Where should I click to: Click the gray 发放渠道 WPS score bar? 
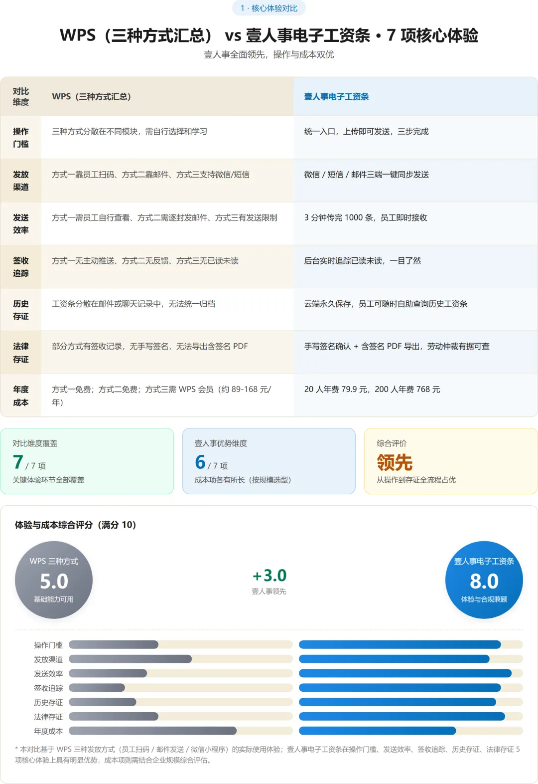point(130,659)
